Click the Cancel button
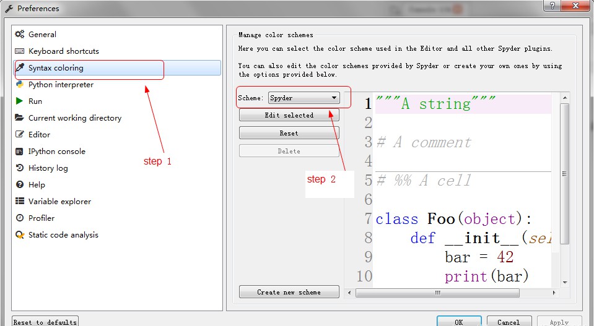Viewport: 594px width, 326px height. tap(509, 322)
